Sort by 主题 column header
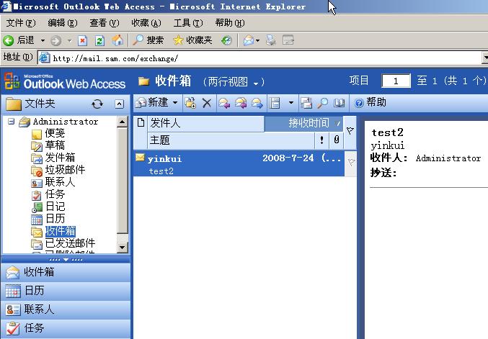The height and width of the screenshot is (339, 488). (231, 140)
